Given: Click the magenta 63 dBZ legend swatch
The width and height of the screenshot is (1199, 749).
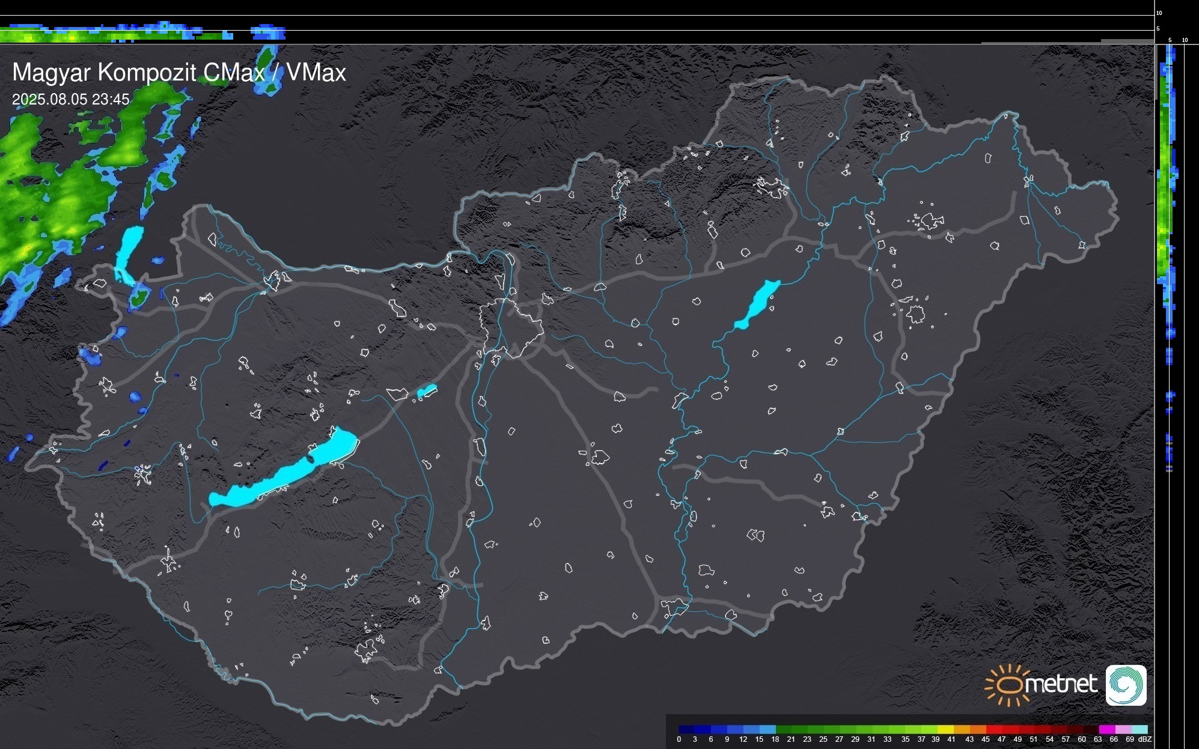Looking at the screenshot, I should pos(1106,729).
